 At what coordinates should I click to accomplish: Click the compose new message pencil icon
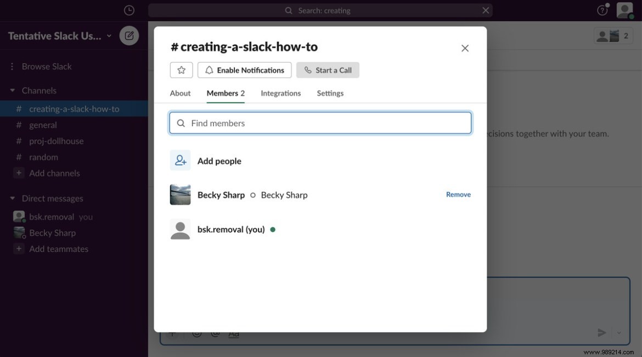click(129, 35)
